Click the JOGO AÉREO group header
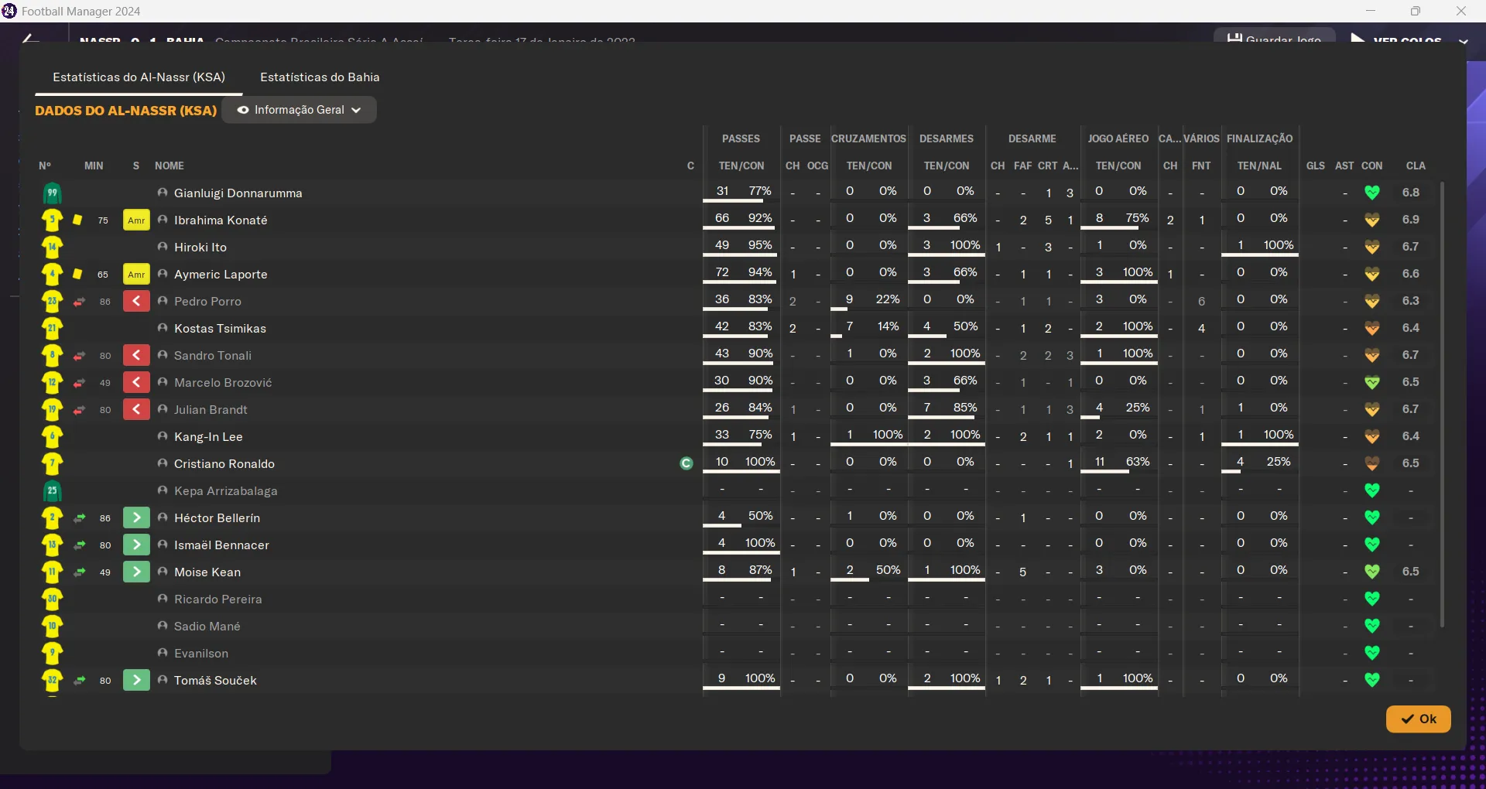Screen dimensions: 1486x789 coord(1118,138)
